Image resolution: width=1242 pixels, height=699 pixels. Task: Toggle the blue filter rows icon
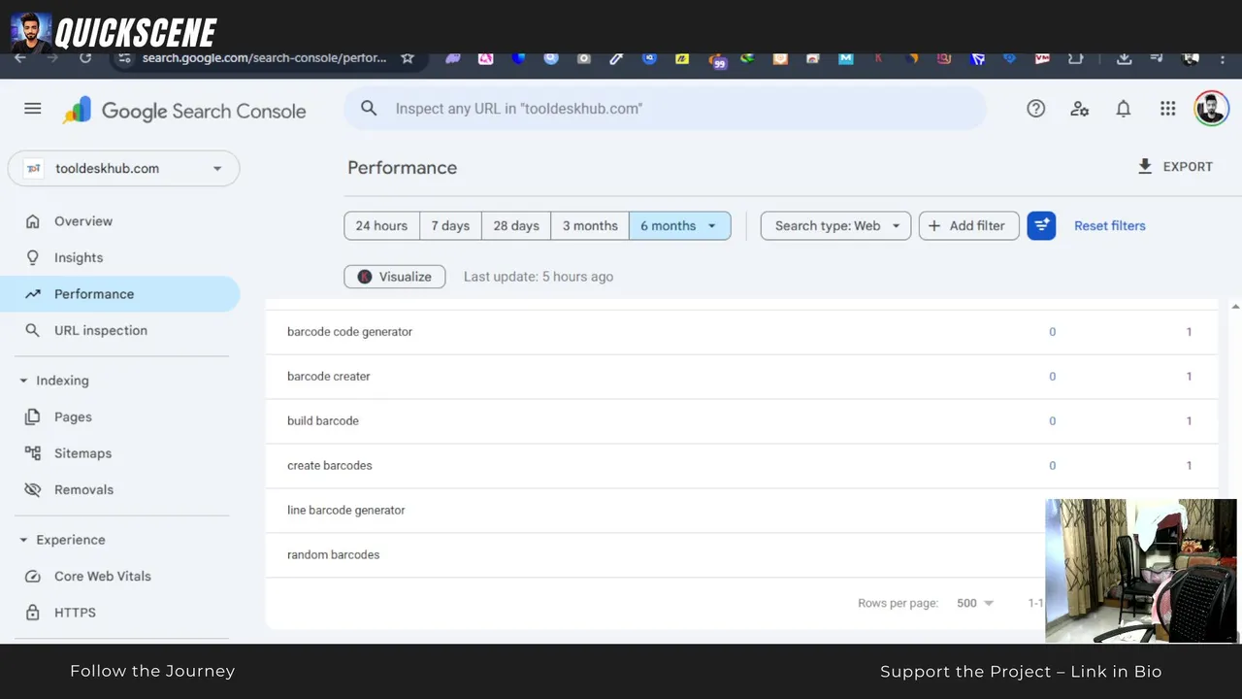tap(1041, 226)
